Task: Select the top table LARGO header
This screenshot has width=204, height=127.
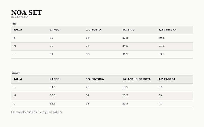Action: [x=55, y=30]
